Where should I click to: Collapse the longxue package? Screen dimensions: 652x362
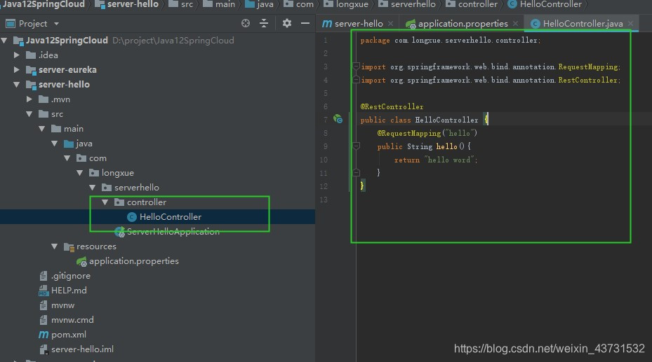click(80, 172)
